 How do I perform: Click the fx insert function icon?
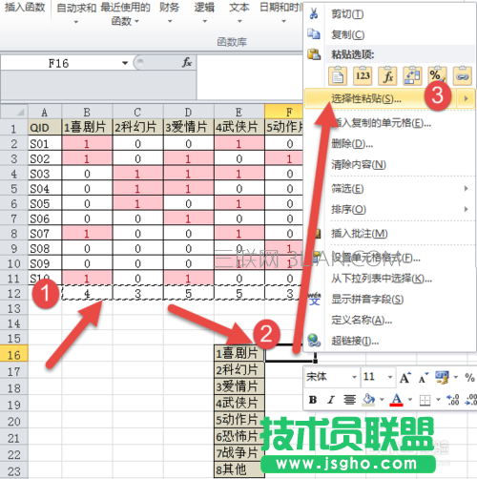187,62
